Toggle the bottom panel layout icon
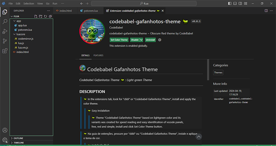 [x=235, y=4]
